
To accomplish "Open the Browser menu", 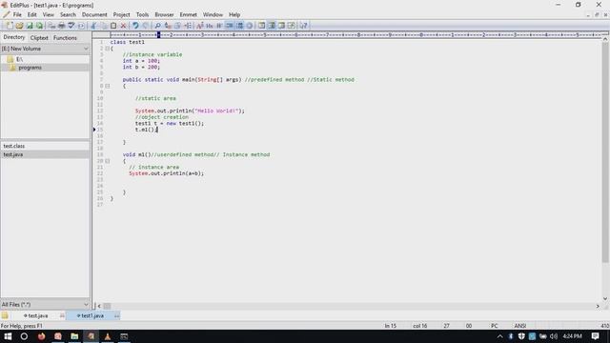I will (164, 15).
